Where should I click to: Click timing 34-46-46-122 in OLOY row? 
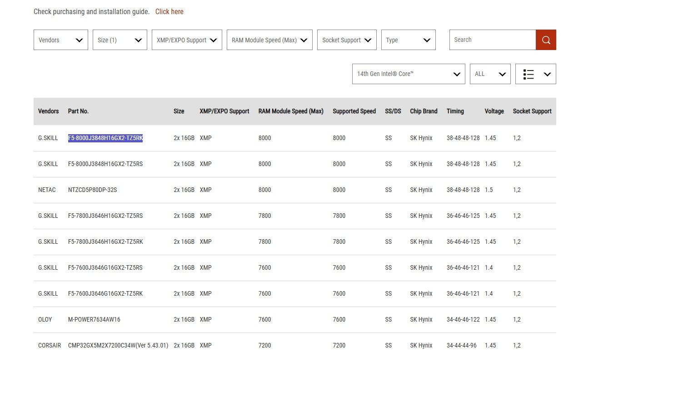click(x=463, y=320)
